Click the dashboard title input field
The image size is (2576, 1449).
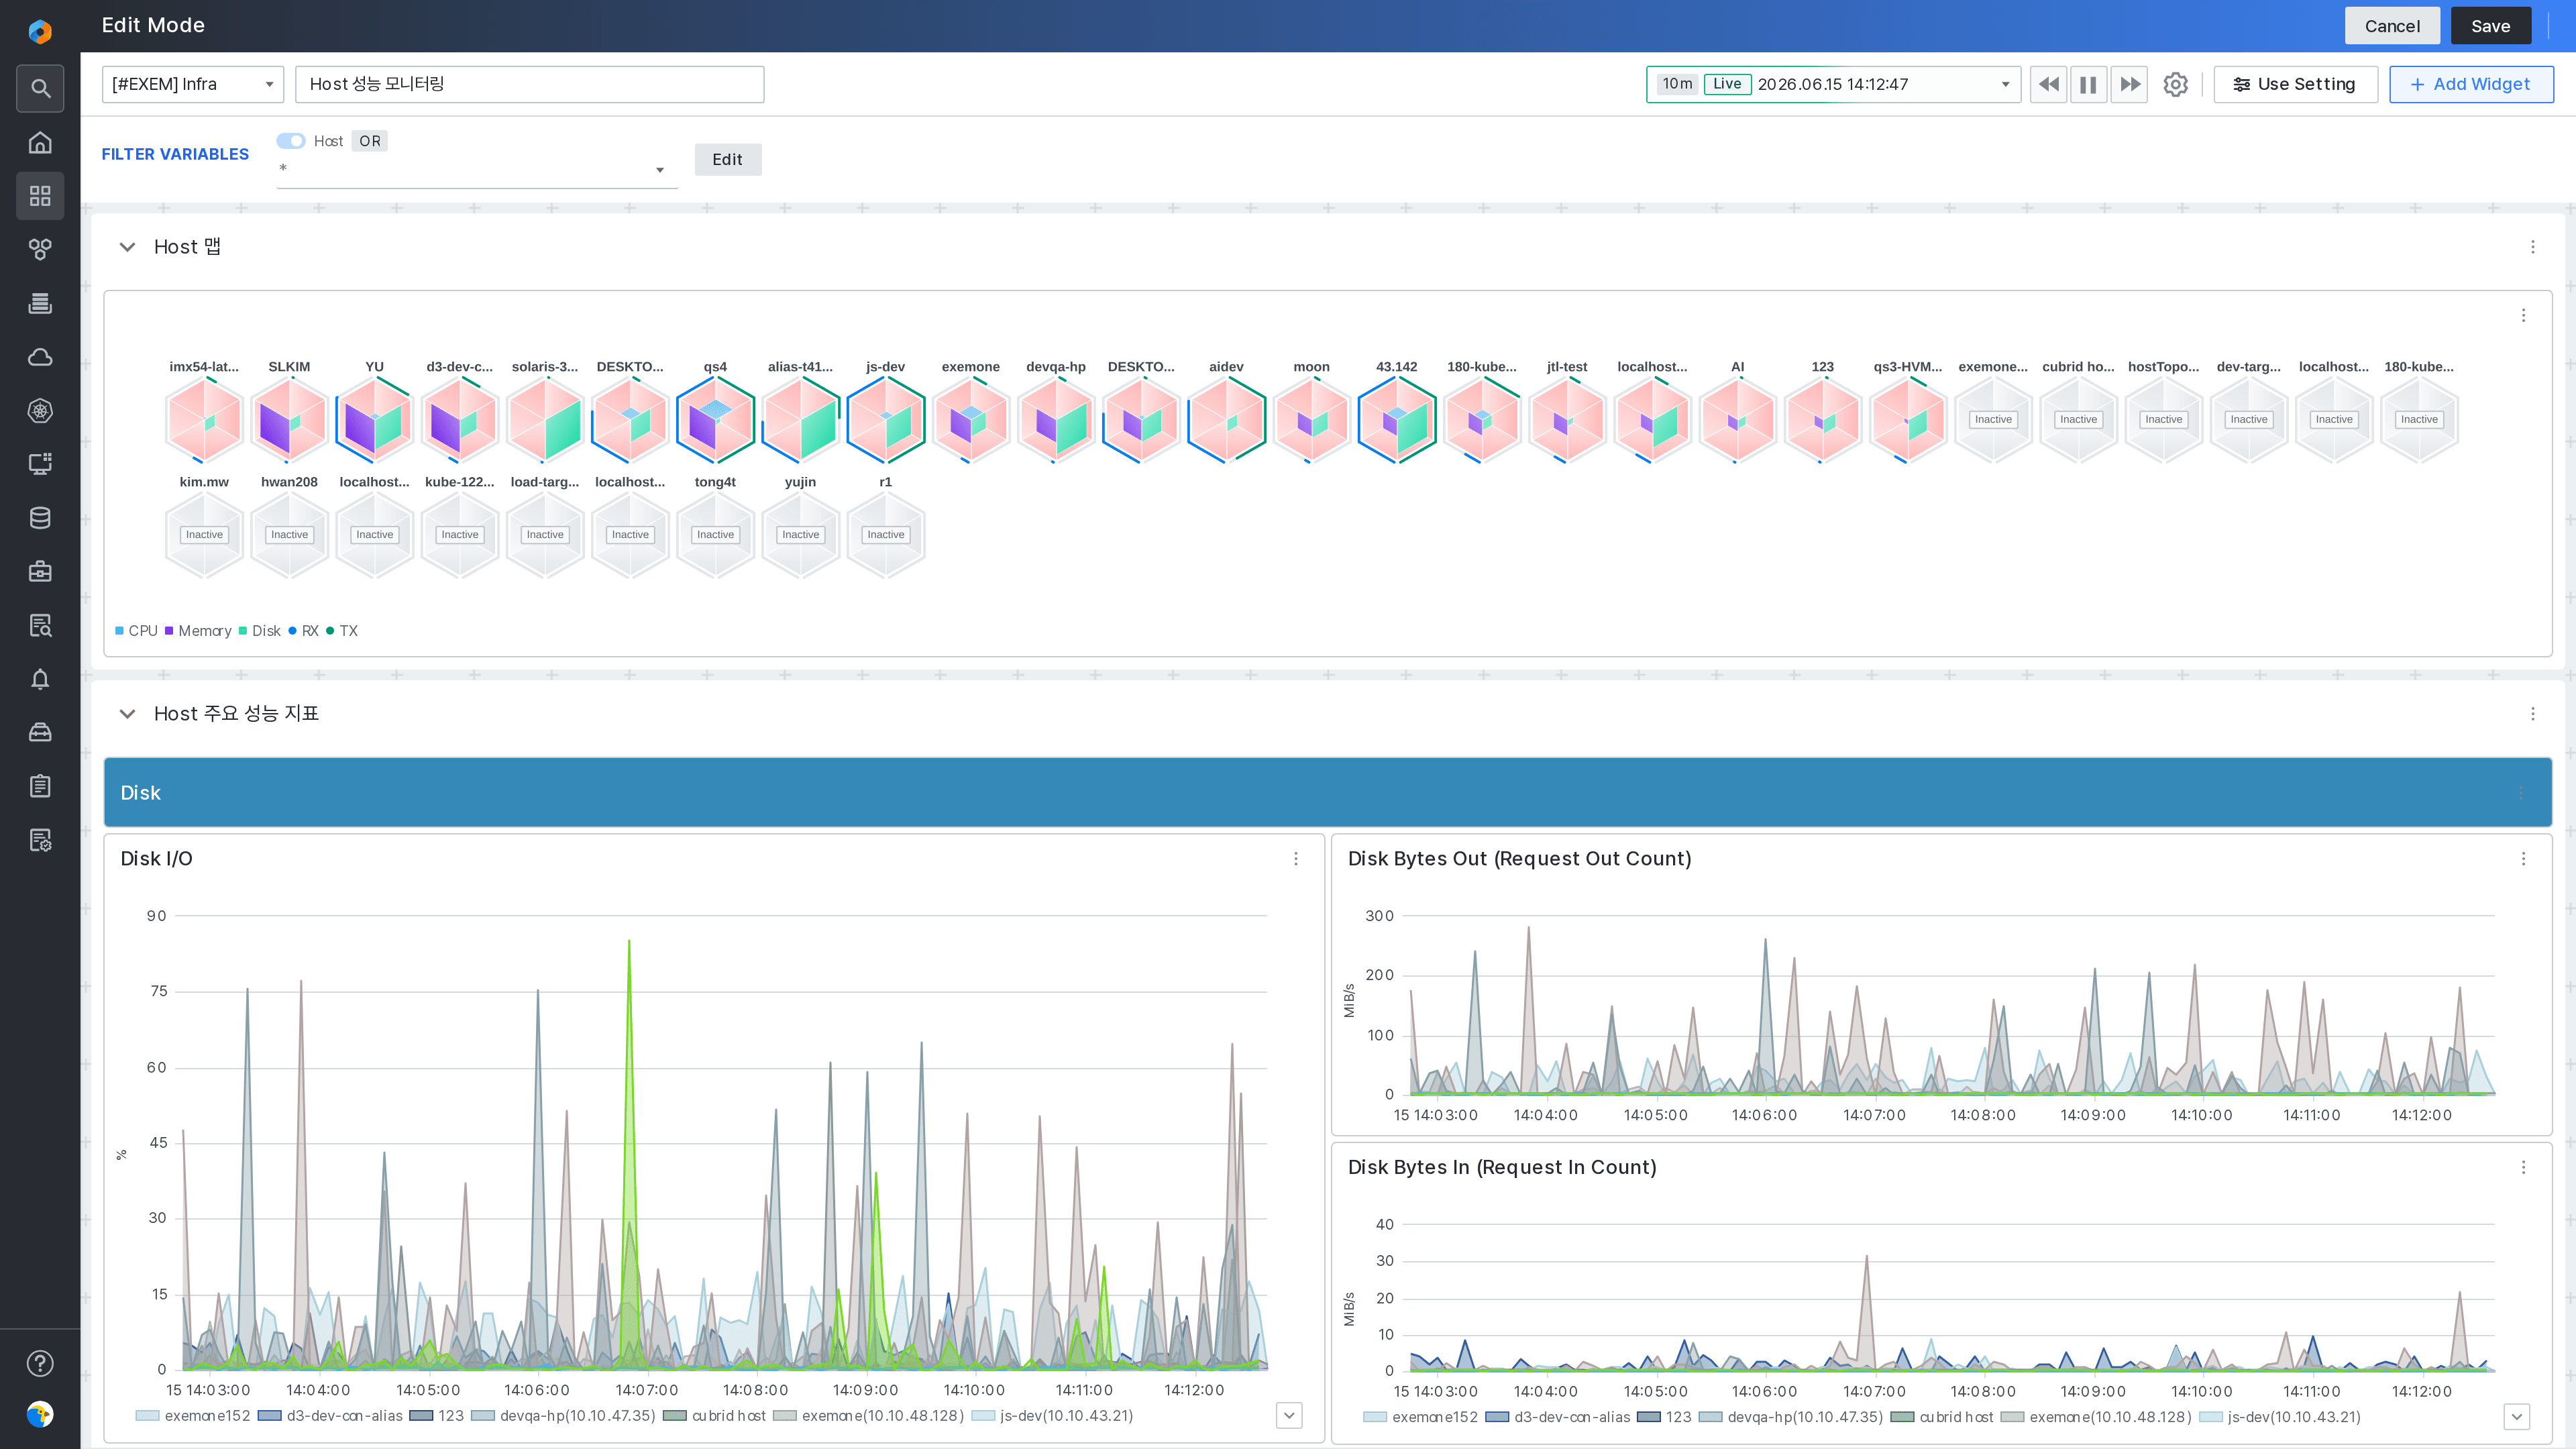530,84
